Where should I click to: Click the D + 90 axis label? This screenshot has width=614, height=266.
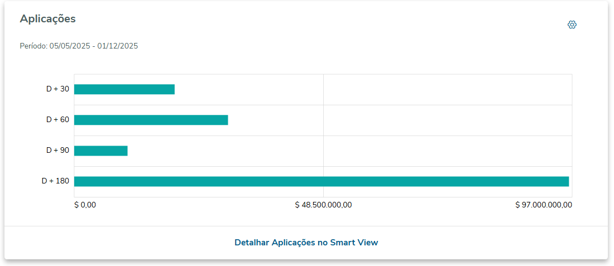point(57,151)
